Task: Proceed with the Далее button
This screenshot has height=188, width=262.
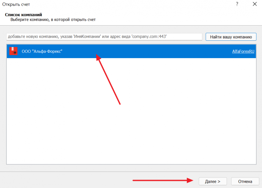Action: [x=213, y=181]
